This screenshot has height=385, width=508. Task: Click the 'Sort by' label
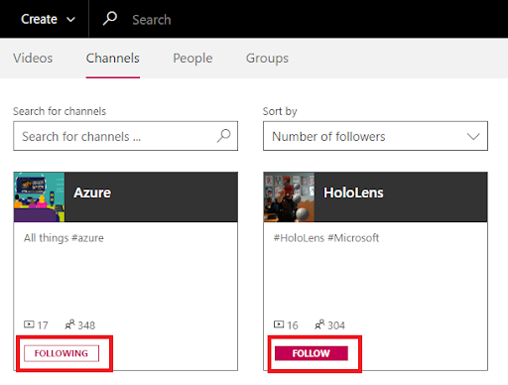pos(280,111)
